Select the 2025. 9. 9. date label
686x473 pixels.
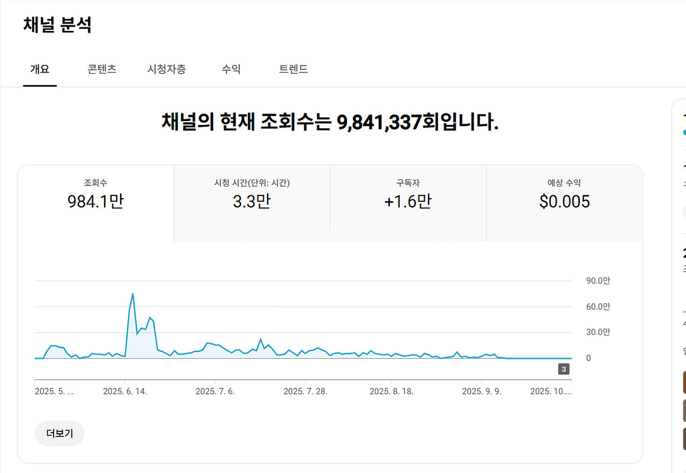(x=482, y=391)
